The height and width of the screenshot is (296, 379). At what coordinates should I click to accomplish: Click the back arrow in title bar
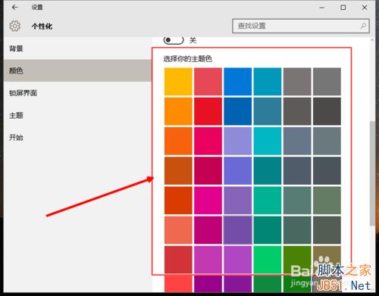point(15,8)
